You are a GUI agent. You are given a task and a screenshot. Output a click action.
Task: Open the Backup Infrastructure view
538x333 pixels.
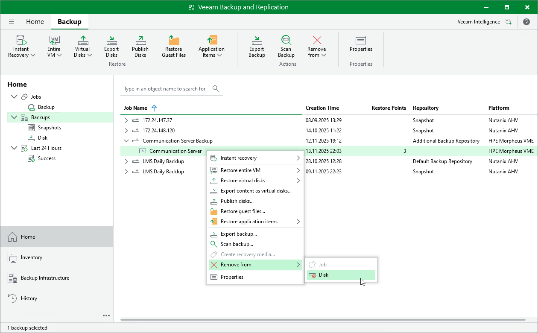45,278
